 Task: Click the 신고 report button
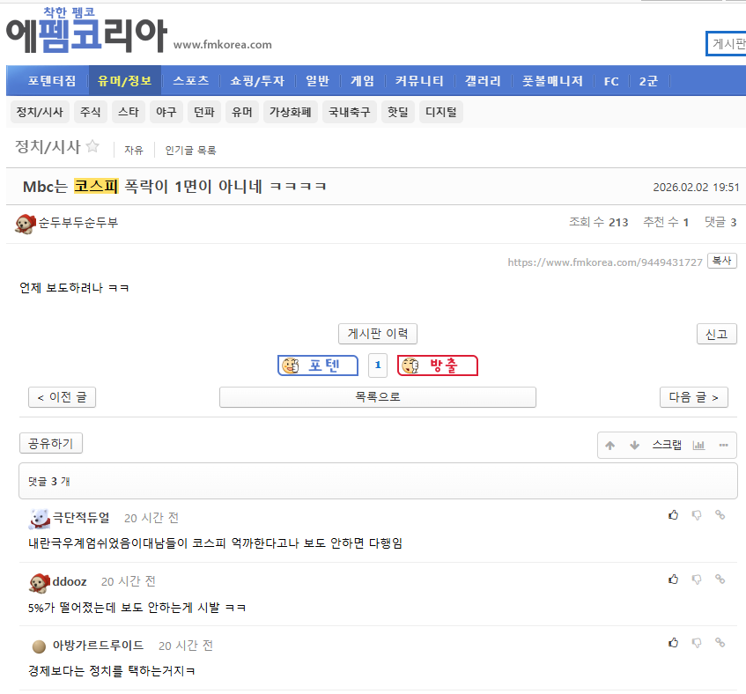(x=717, y=334)
